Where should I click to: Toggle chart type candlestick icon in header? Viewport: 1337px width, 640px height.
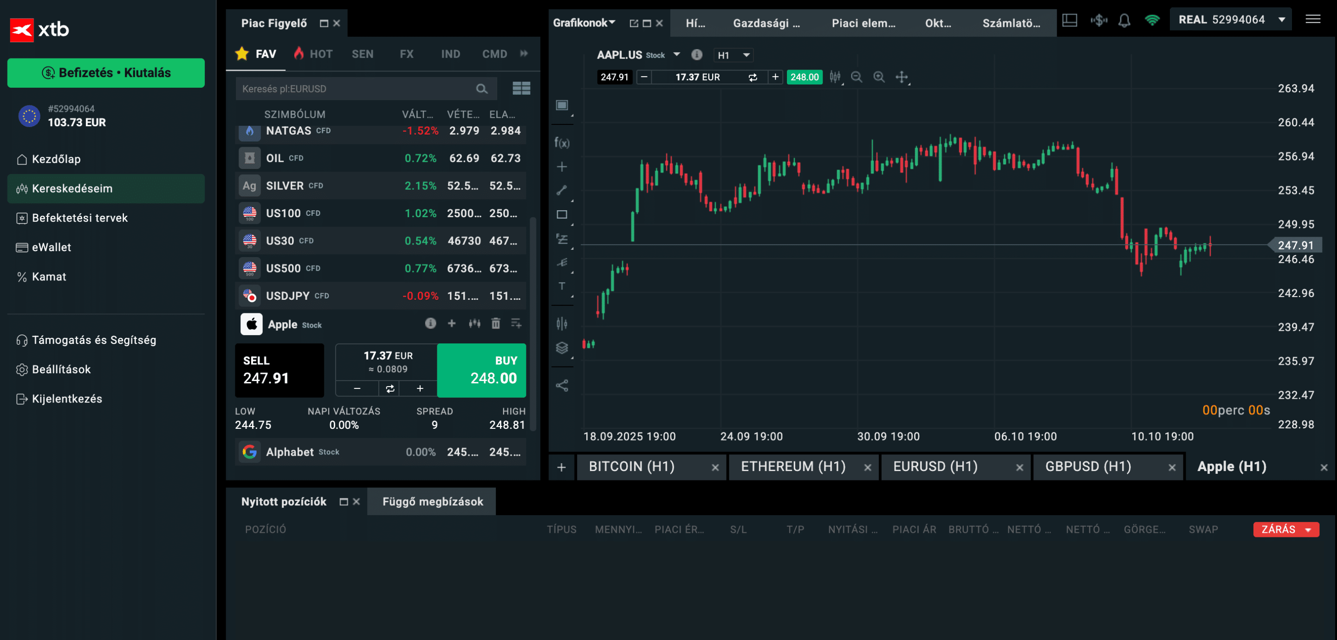tap(835, 77)
